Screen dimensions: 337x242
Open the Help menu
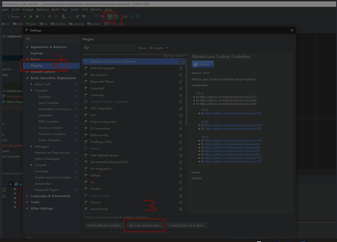coord(109,9)
